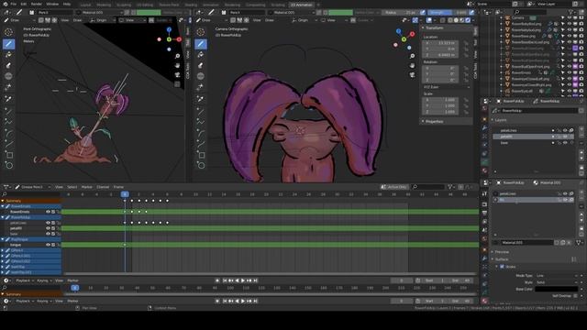Select the Cursor tool in camera viewport toolbar
This screenshot has width=587, height=330.
point(201,32)
